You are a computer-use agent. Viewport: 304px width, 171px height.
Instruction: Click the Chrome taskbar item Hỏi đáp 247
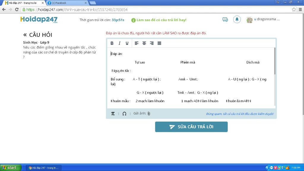tap(44, 168)
